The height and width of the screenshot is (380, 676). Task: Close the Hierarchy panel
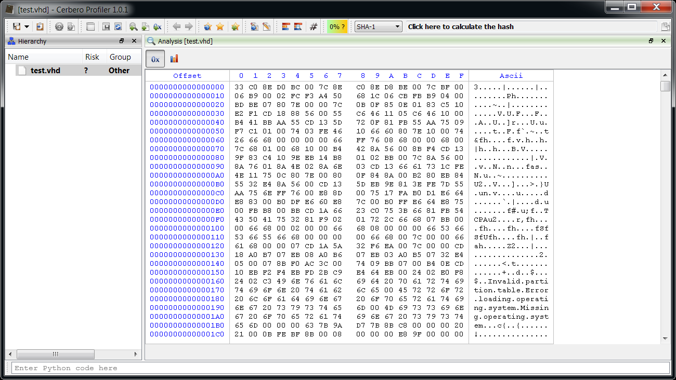(x=134, y=41)
